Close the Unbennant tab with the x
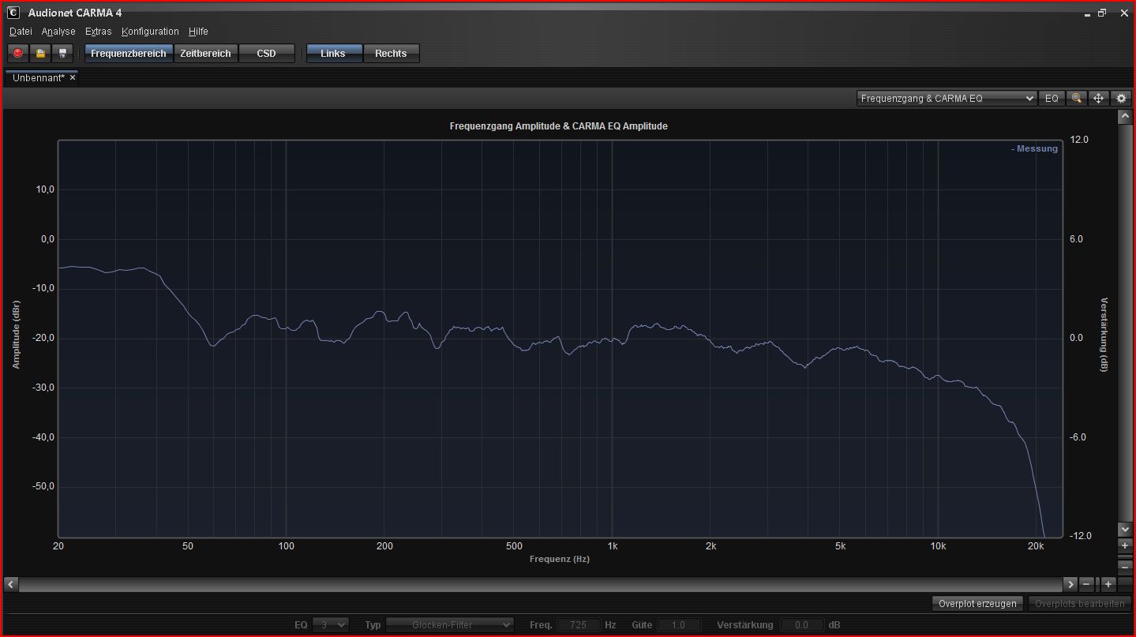 click(x=73, y=77)
